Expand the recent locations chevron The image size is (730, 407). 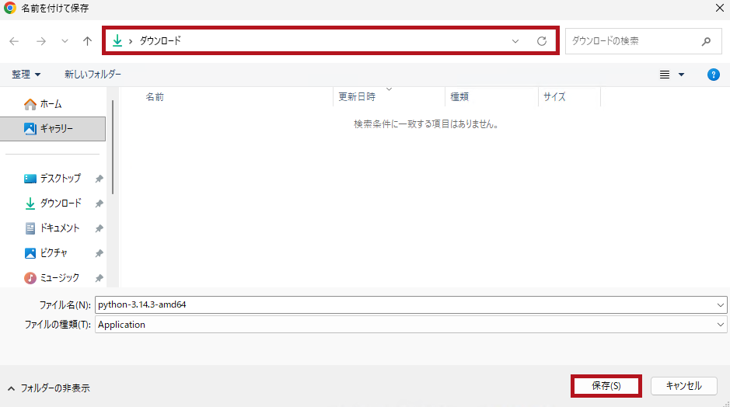tap(65, 41)
